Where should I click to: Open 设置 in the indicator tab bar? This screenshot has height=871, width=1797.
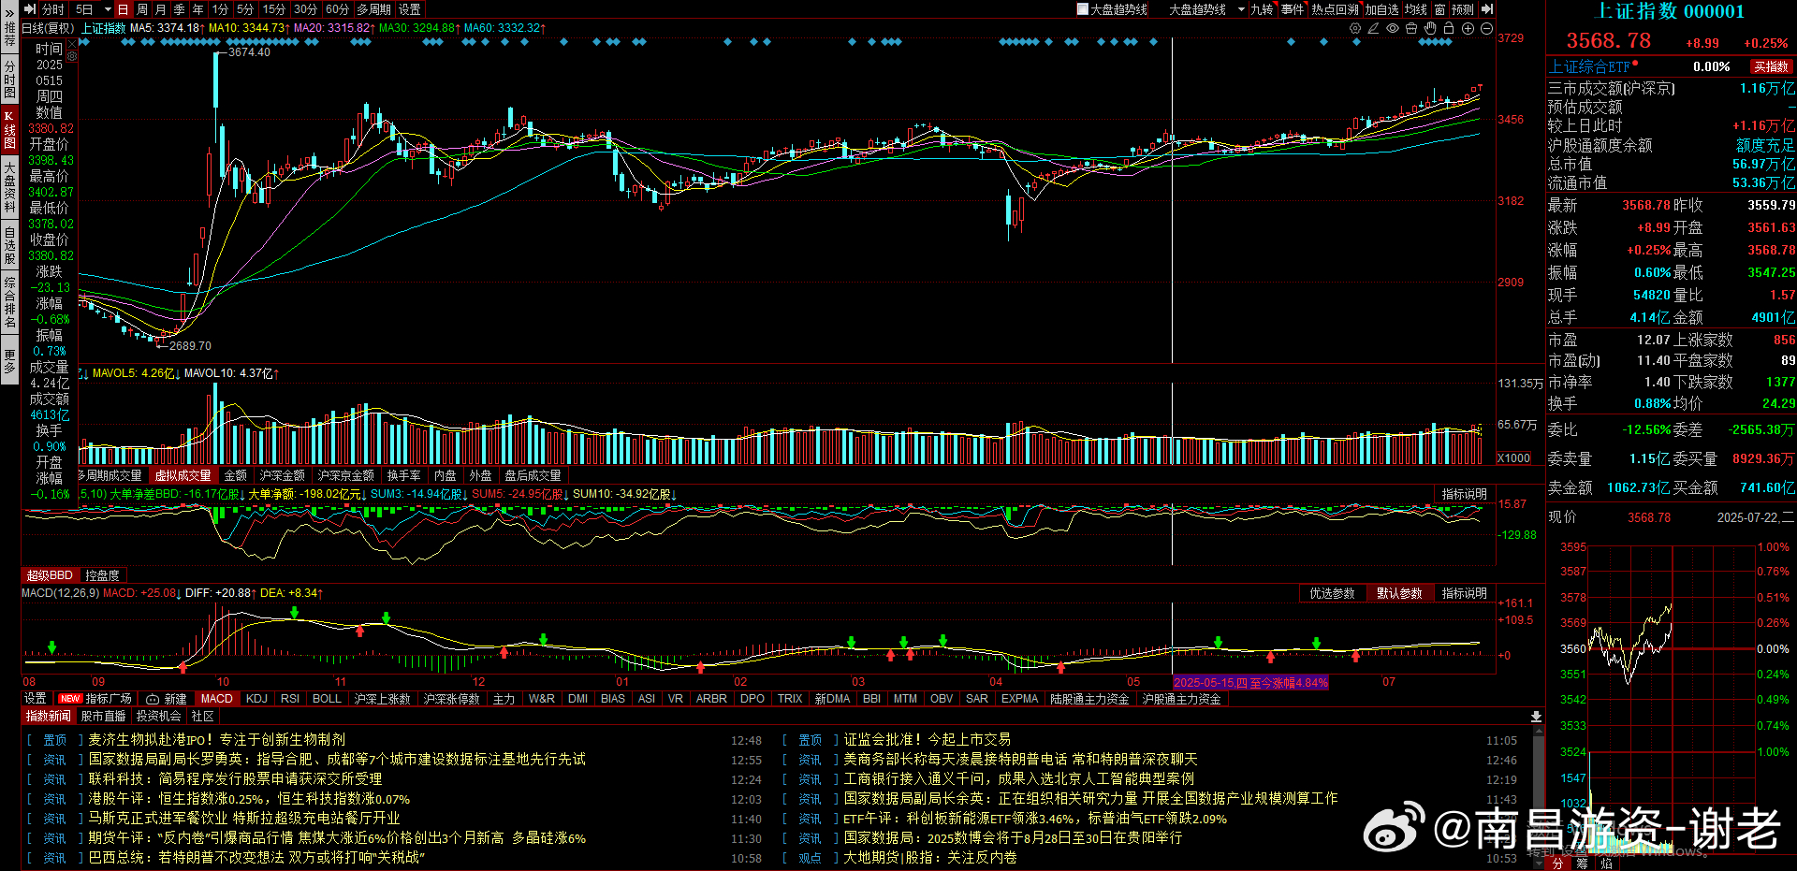[36, 699]
